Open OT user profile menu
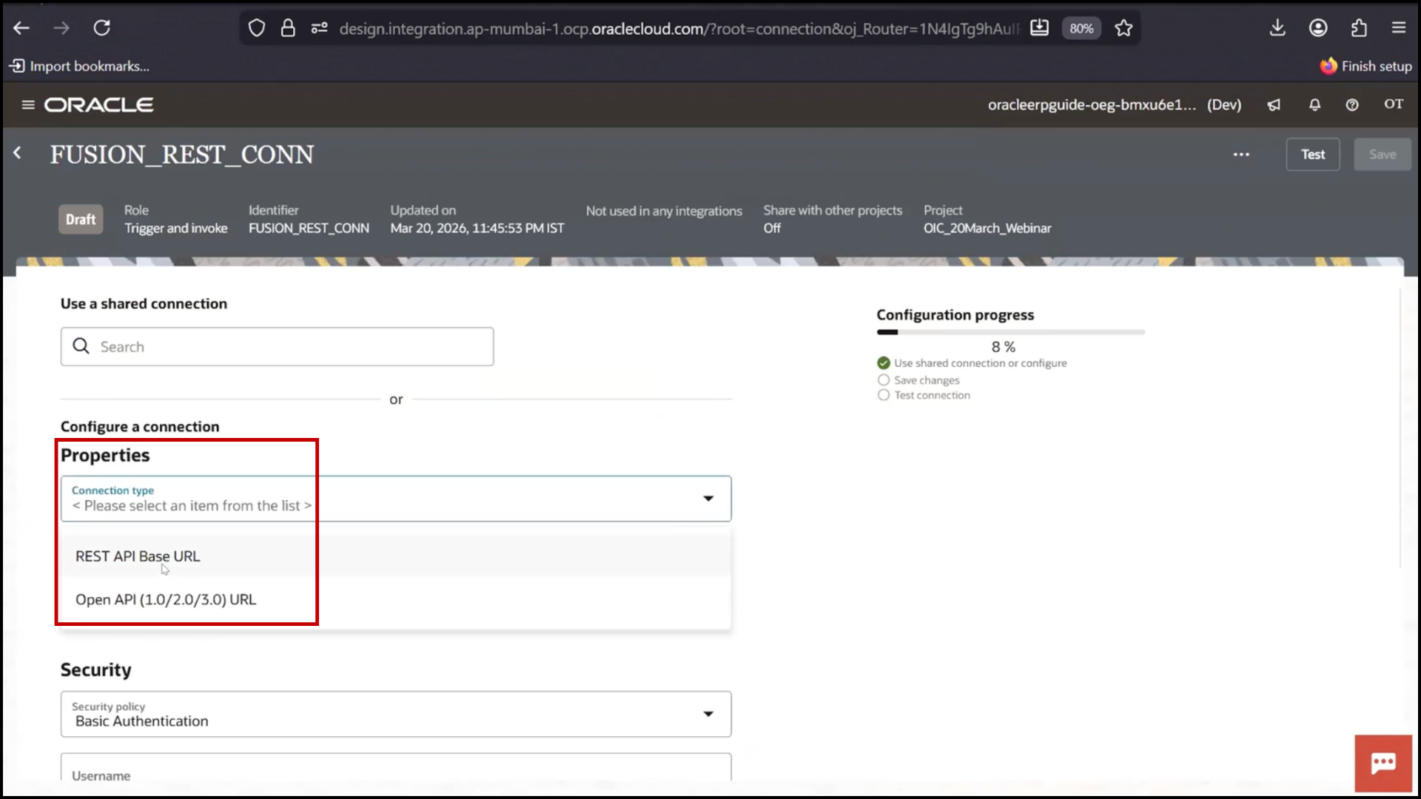 (1394, 104)
